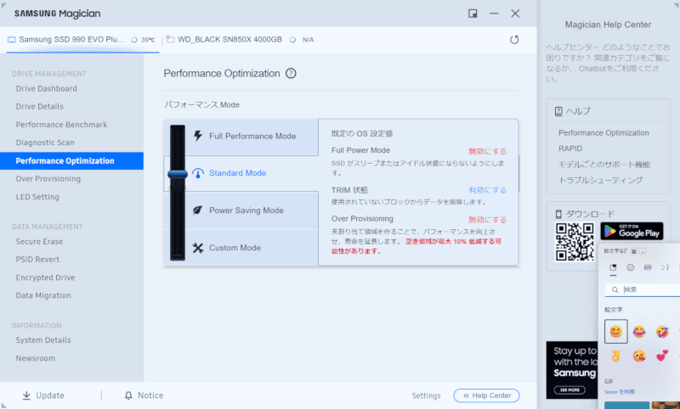
Task: Click performance mode slider handle
Action: [x=177, y=173]
